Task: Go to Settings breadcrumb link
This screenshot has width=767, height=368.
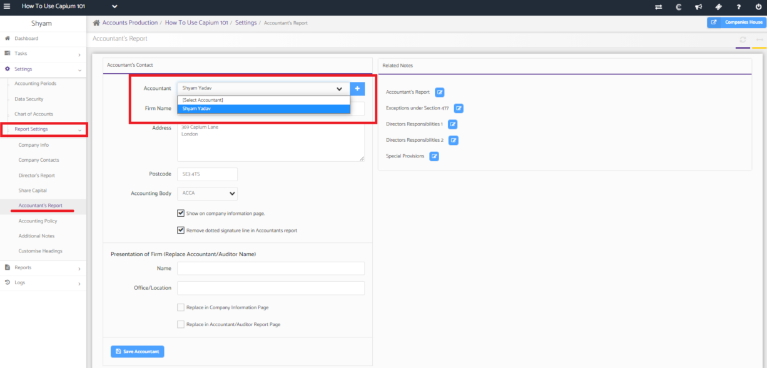Action: [x=246, y=22]
